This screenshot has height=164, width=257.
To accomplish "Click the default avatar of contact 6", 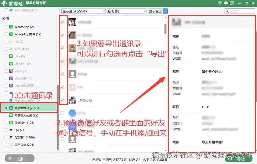I will click(x=72, y=139).
